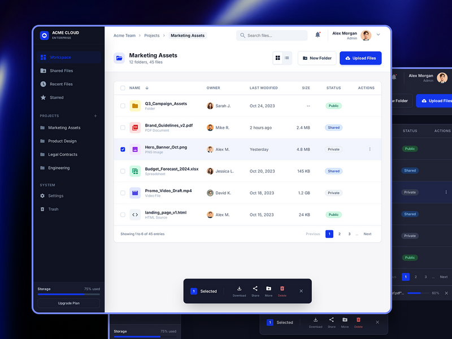Open the notification bell icon
The height and width of the screenshot is (339, 452).
pos(318,35)
